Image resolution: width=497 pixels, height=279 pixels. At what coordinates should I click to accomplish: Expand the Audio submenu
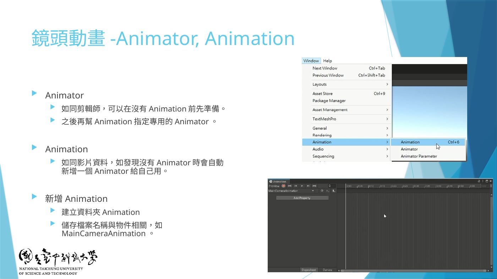(x=347, y=149)
